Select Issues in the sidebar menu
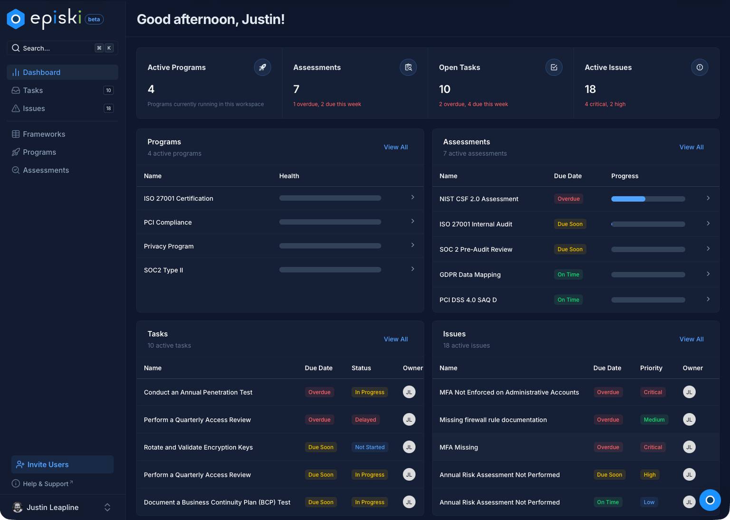The image size is (730, 520). pos(33,108)
